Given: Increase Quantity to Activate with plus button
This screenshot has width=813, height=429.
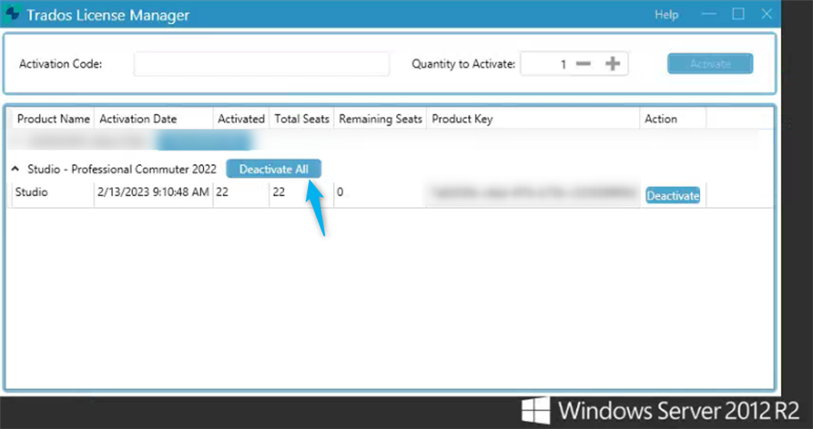Looking at the screenshot, I should click(x=613, y=64).
